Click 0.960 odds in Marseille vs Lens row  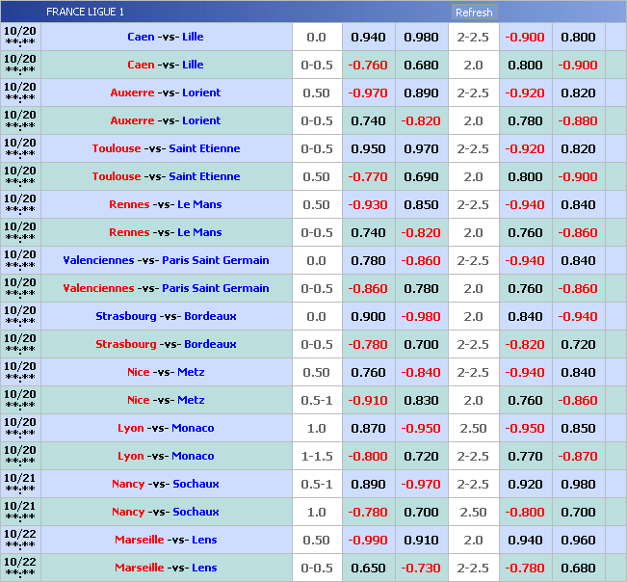click(x=578, y=541)
